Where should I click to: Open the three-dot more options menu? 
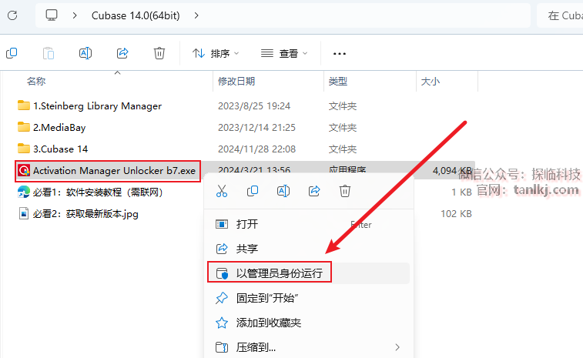click(340, 54)
